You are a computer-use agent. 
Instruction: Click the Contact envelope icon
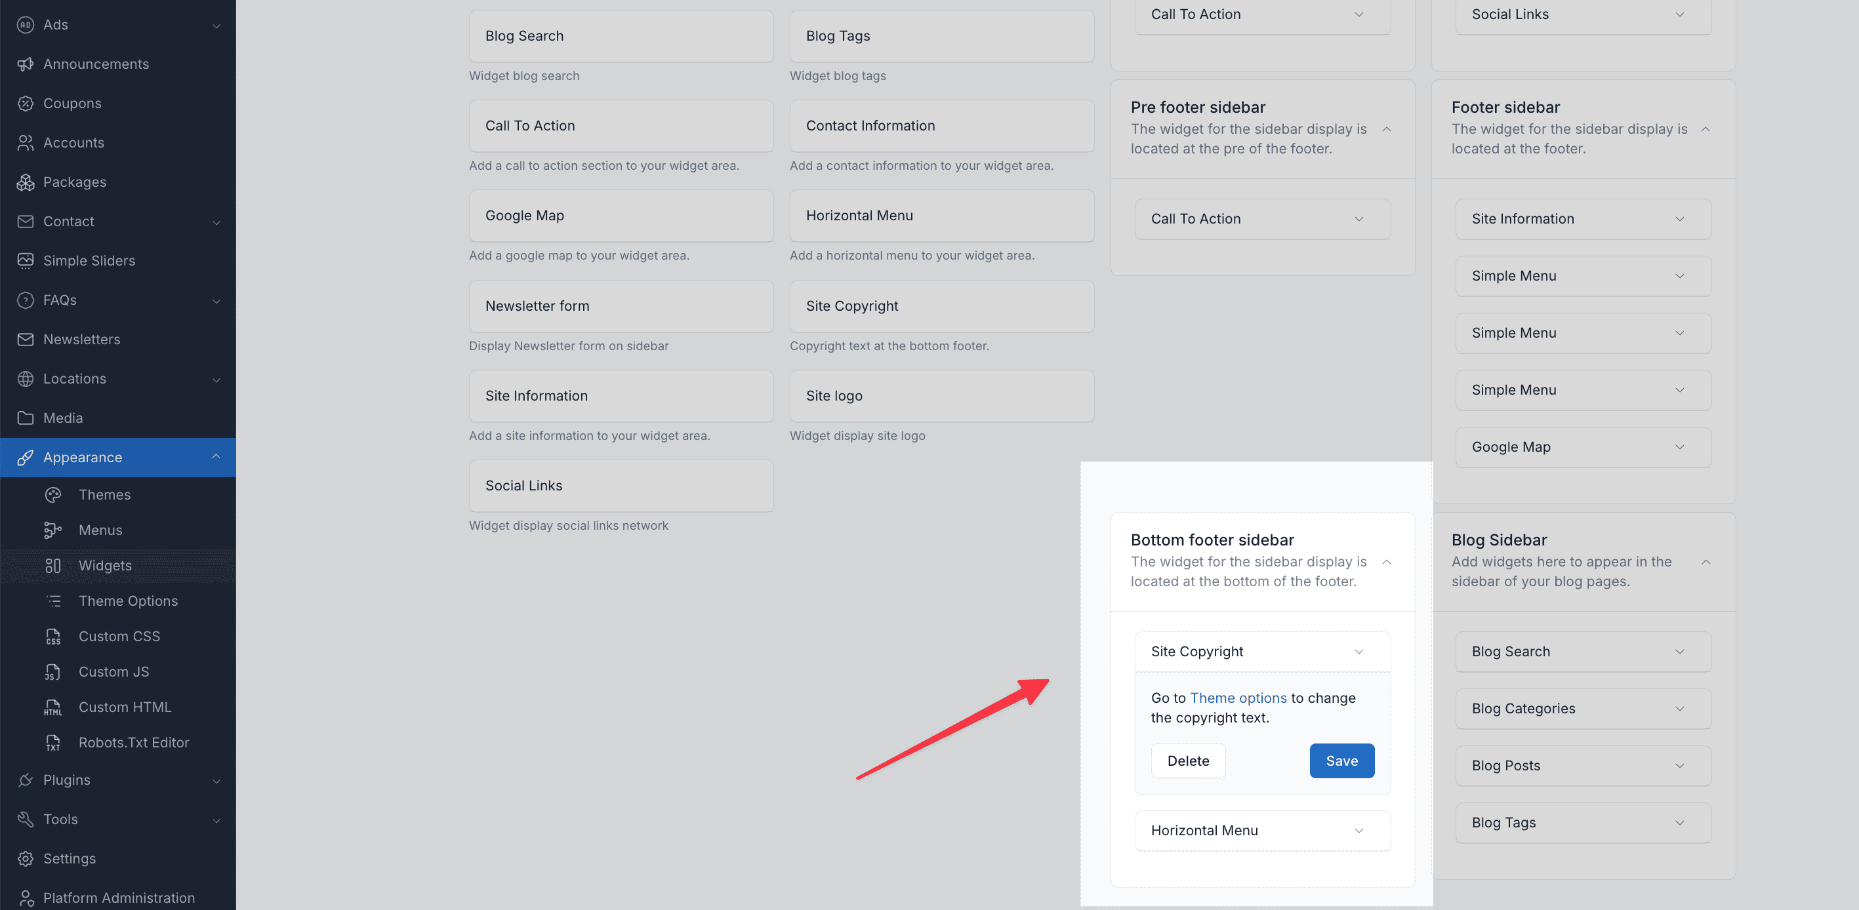pos(26,222)
